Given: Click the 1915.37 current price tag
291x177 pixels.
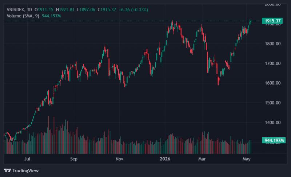Looking at the screenshot, I should coord(272,21).
